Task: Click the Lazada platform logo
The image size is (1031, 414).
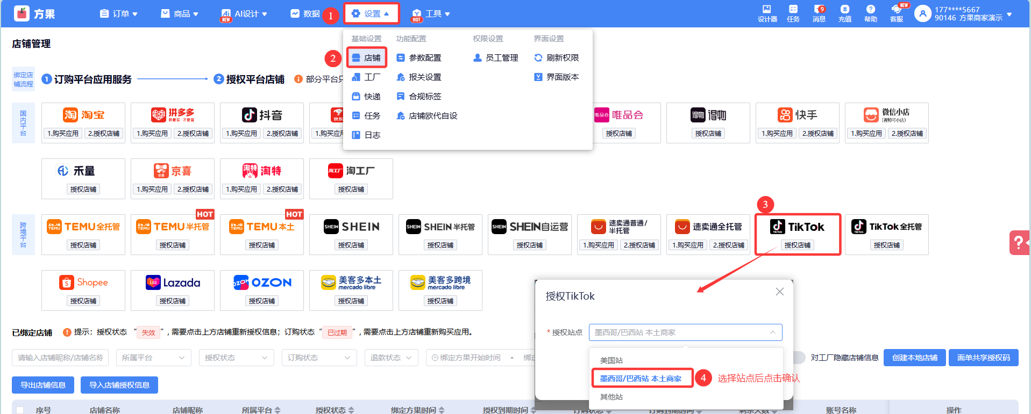Action: coord(173,282)
